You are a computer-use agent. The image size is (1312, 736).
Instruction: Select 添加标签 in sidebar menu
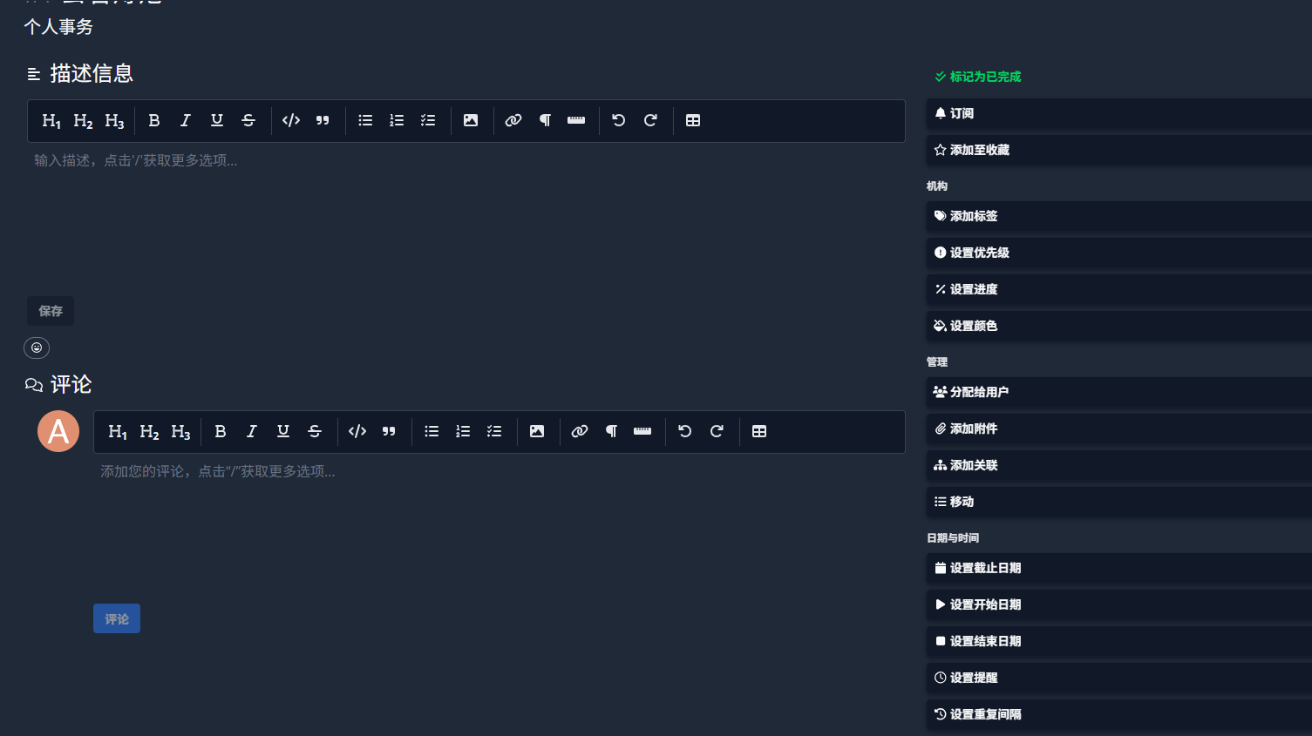(1118, 217)
